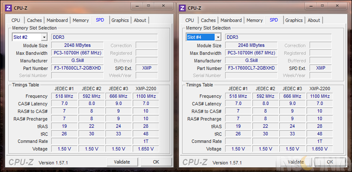
Task: Click tRC value 48 in left window
Action: tap(146, 134)
